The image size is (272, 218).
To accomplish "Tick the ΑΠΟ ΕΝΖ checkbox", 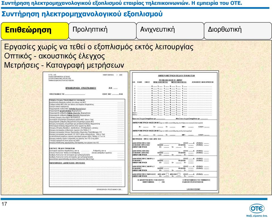I will tap(179, 174).
